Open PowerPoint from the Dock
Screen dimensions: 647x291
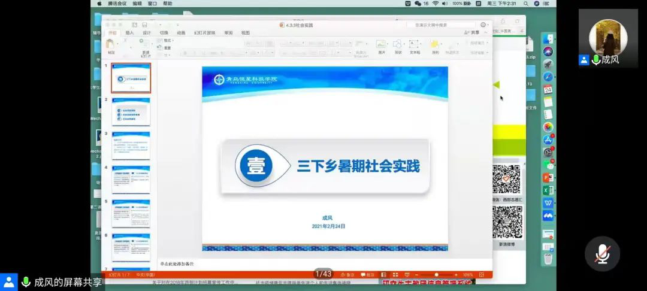point(548,178)
